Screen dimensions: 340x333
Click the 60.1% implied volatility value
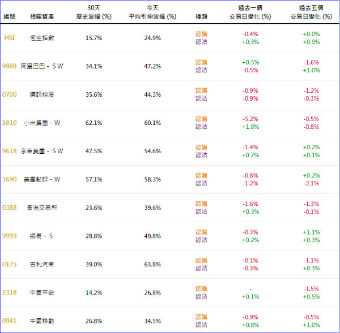pyautogui.click(x=152, y=123)
